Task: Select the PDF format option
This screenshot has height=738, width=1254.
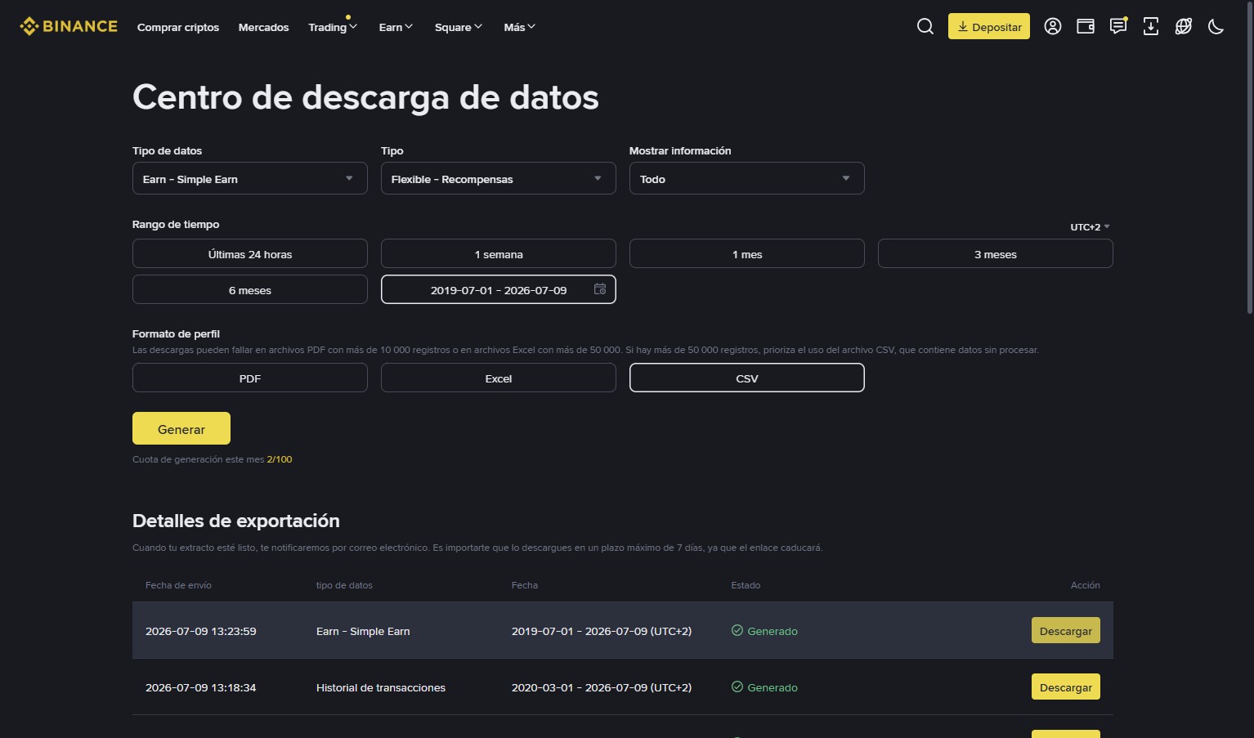Action: pyautogui.click(x=250, y=378)
